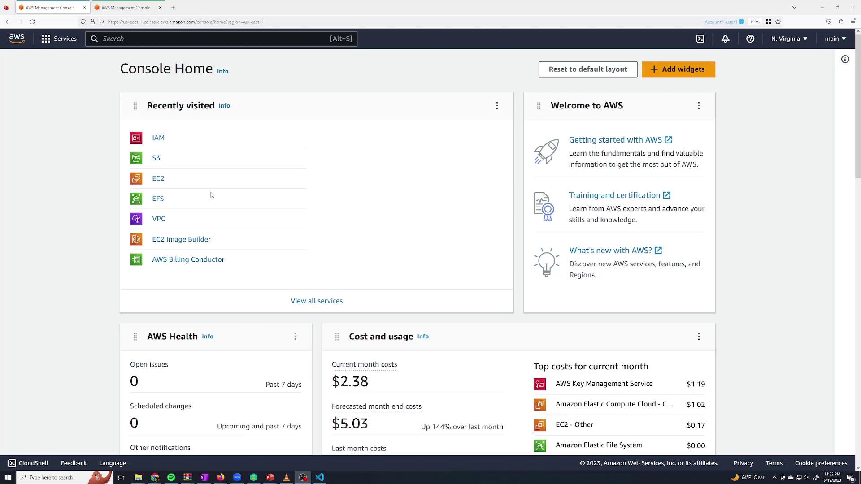
Task: Click the EC2 service icon
Action: coord(136,178)
